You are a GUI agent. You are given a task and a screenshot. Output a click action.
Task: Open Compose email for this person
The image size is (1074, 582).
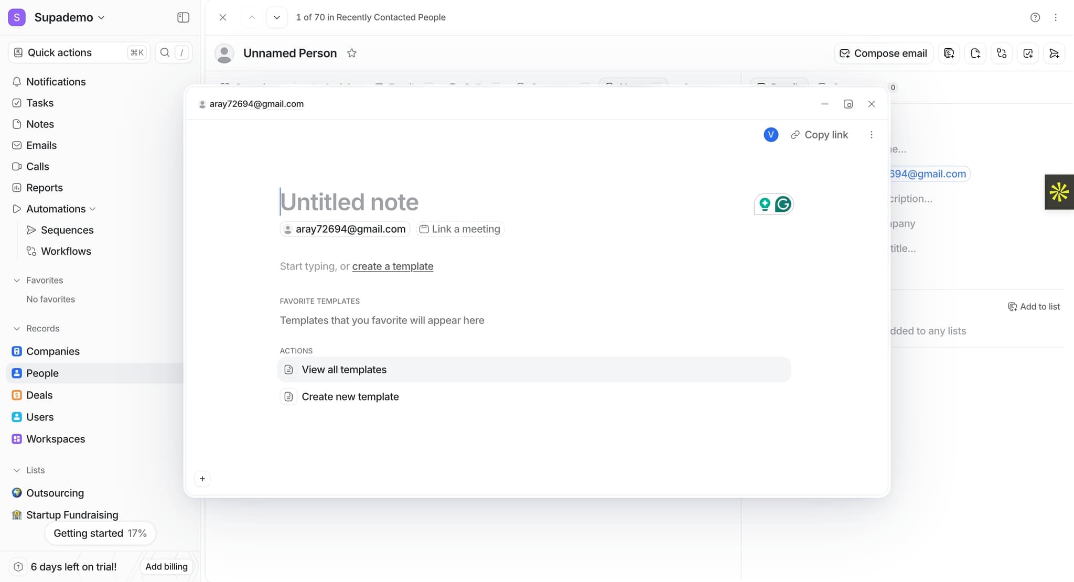click(x=883, y=53)
